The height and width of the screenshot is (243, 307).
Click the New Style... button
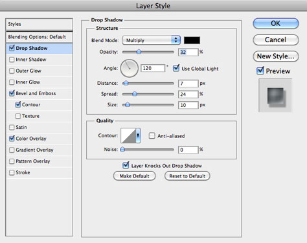click(x=276, y=56)
